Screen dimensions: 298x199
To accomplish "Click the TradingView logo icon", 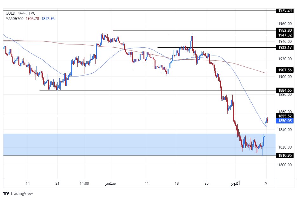I will pos(6,193).
